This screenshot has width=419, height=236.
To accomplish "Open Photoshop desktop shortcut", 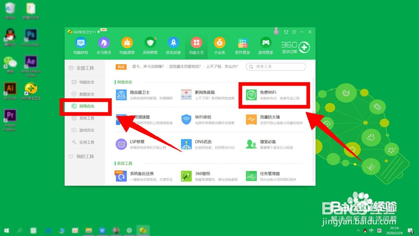I will [x=31, y=38].
